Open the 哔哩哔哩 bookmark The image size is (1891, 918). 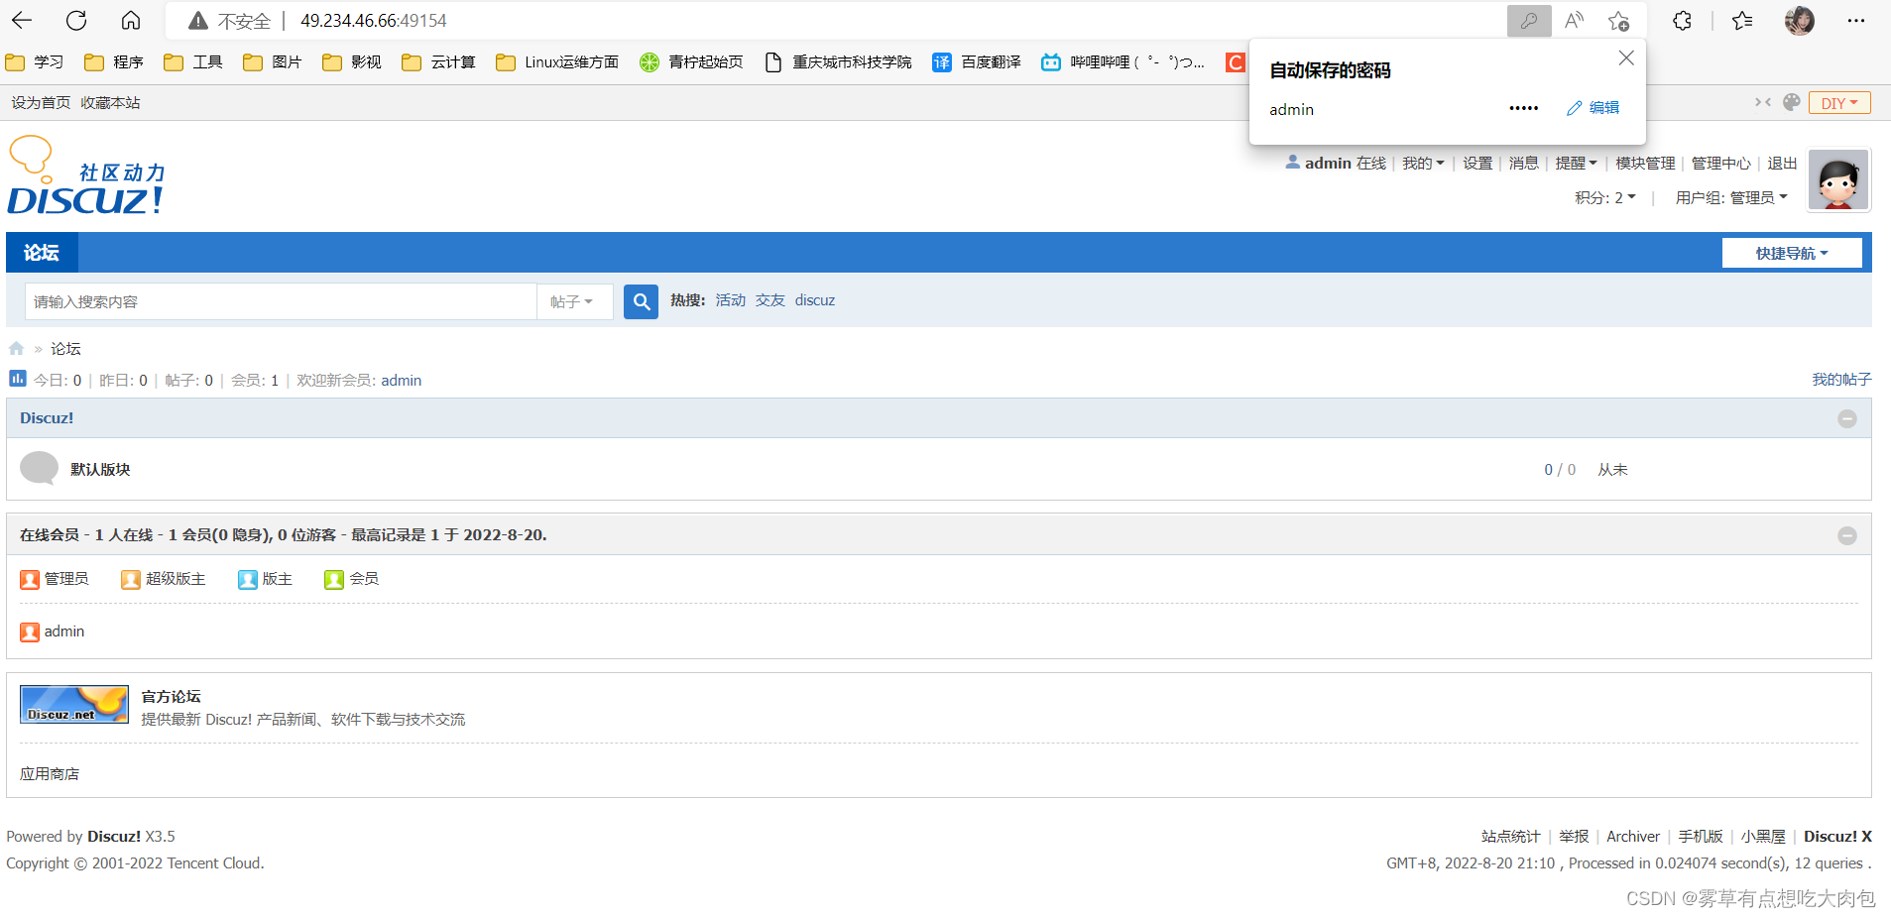coord(1123,62)
